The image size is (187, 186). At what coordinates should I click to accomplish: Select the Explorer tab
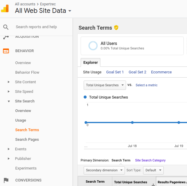coord(91,62)
